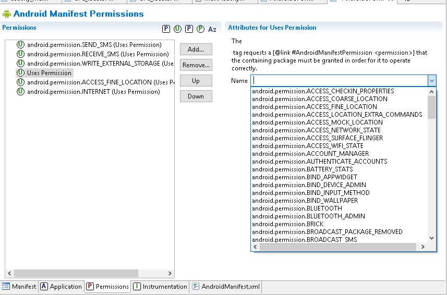Screen dimensions: 447x295
Task: Move the permission Up with the Up button
Action: [196, 81]
